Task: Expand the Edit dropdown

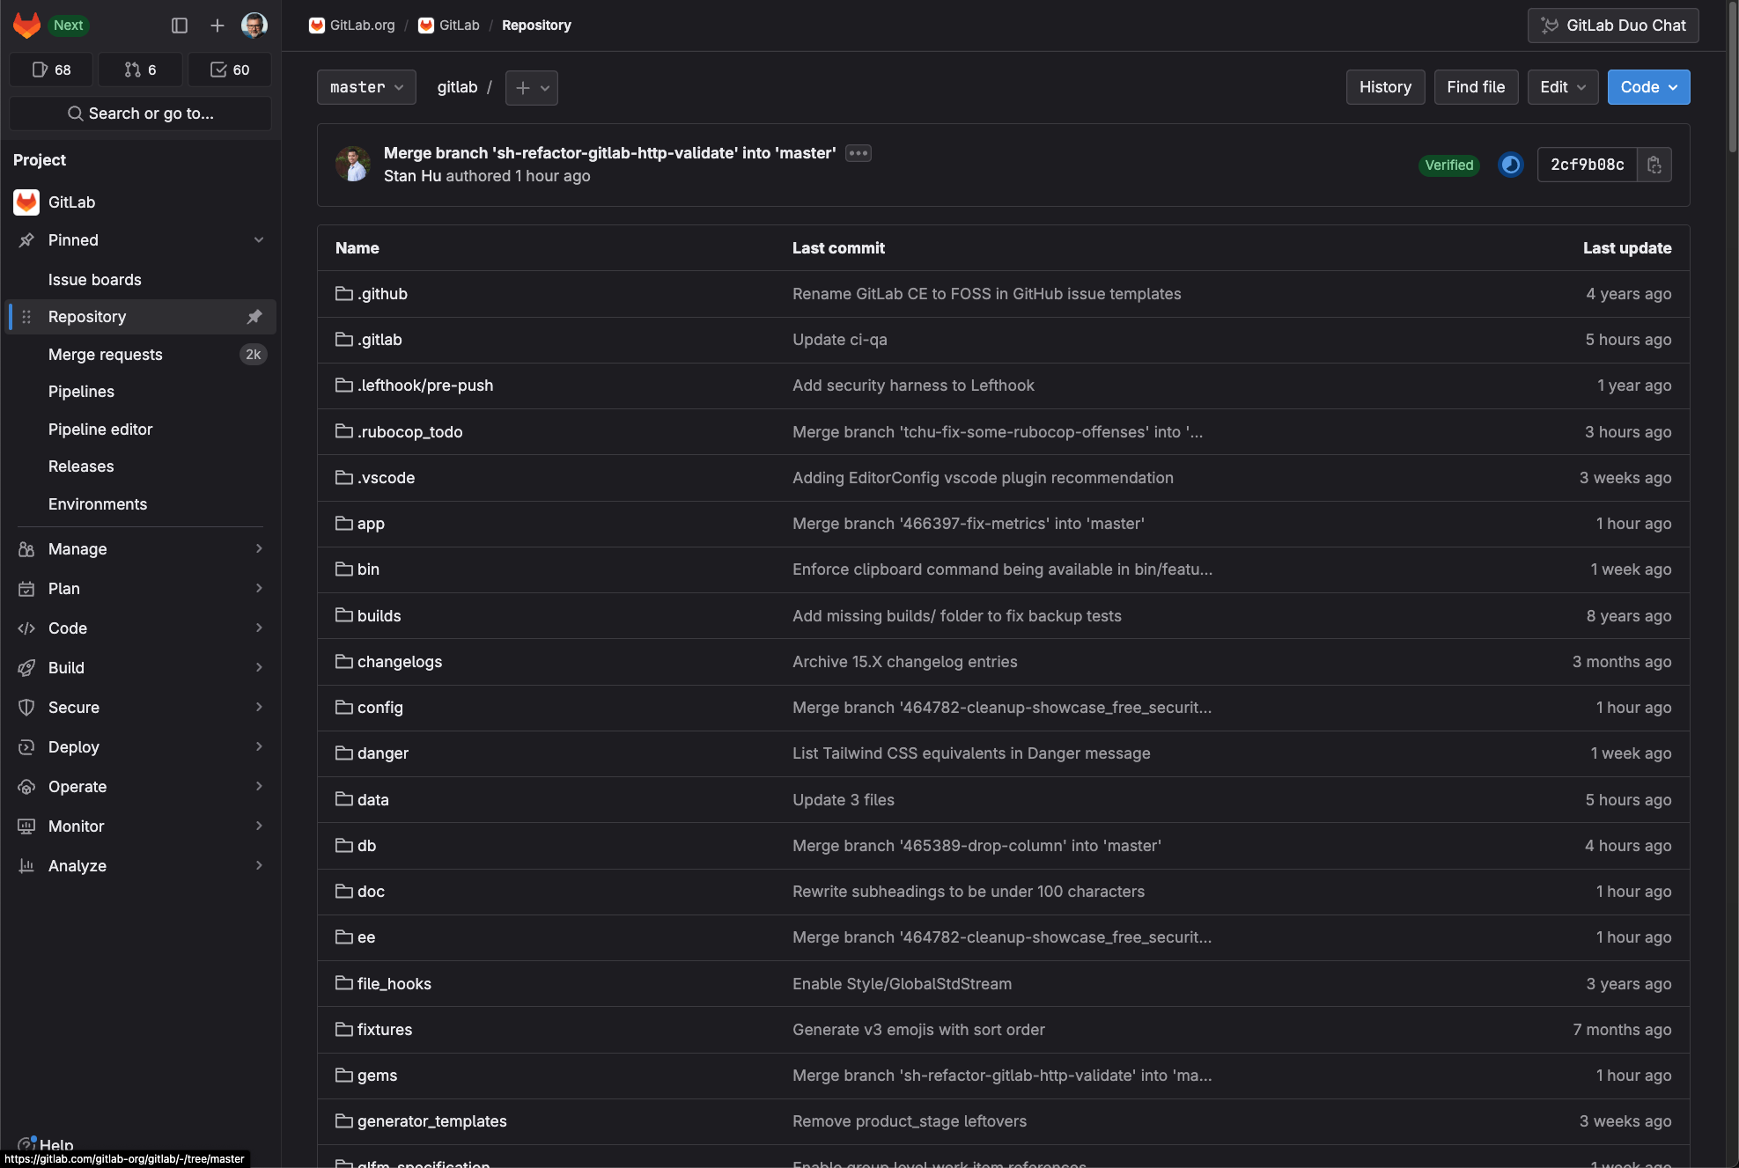Action: pos(1562,87)
